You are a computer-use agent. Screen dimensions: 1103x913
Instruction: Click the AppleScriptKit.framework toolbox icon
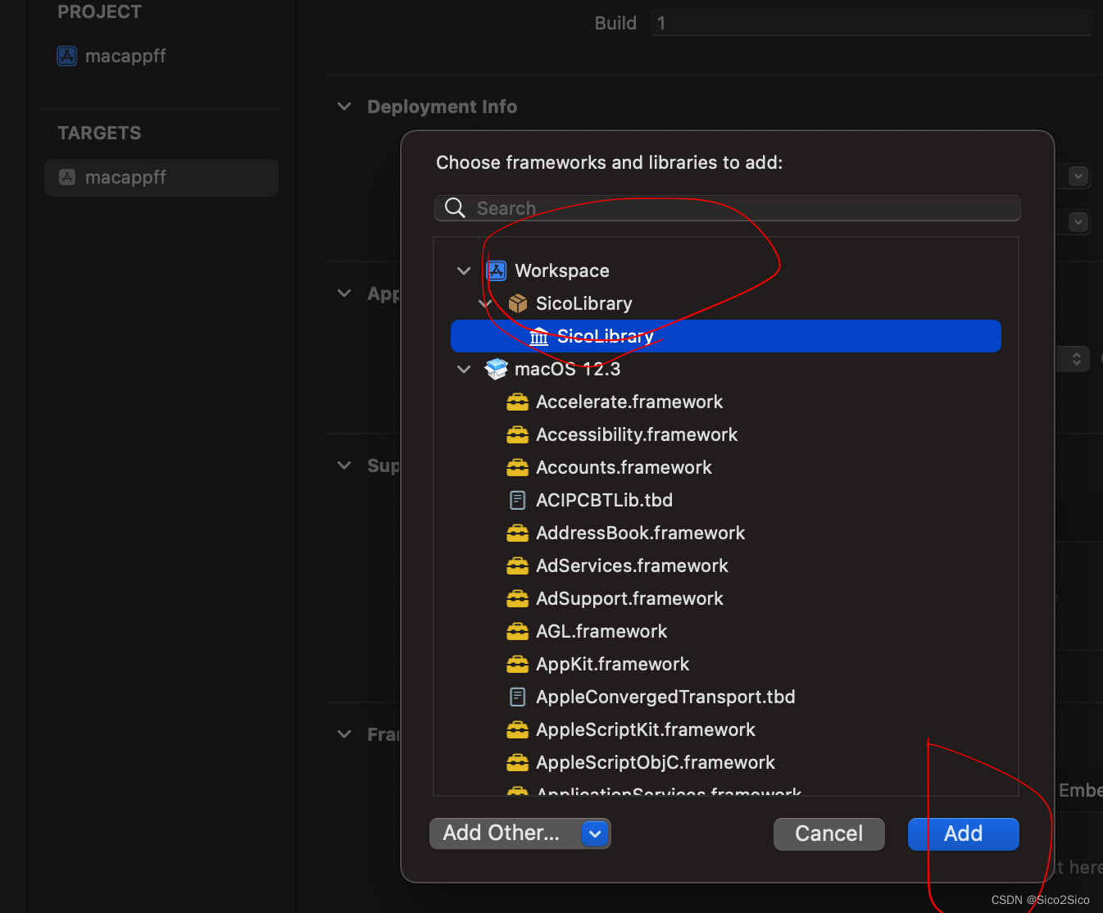[517, 729]
